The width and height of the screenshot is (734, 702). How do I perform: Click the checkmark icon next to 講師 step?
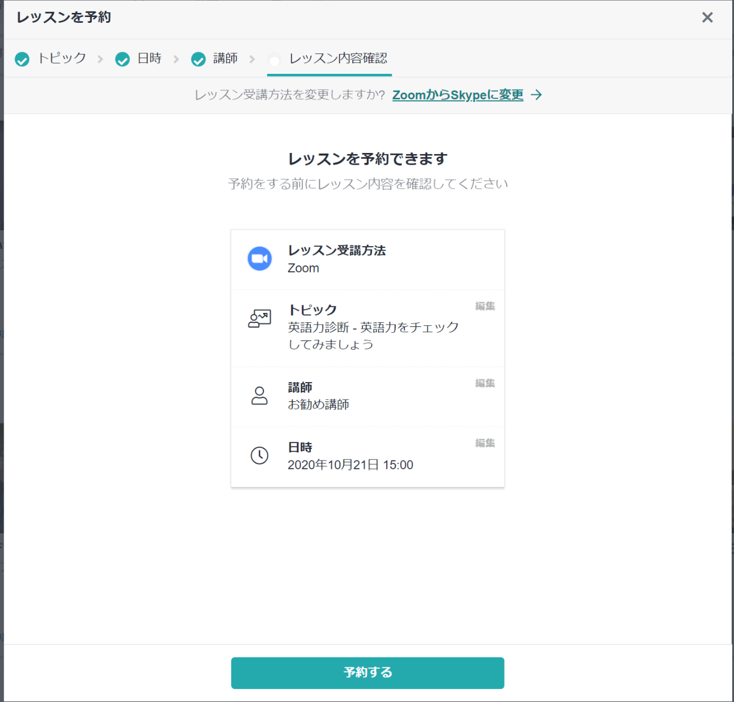198,59
